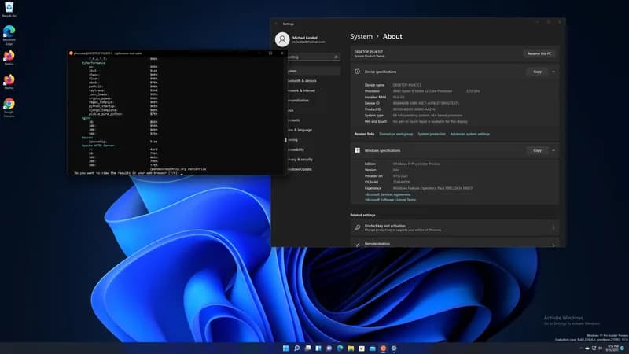629x354 pixels.
Task: Open Product key and activation
Action: point(454,227)
